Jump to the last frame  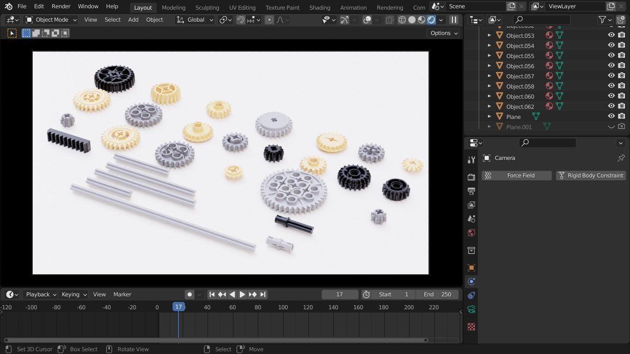coord(263,295)
